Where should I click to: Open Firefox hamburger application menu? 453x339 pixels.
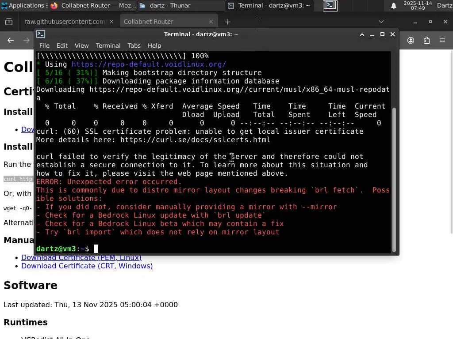tap(442, 40)
